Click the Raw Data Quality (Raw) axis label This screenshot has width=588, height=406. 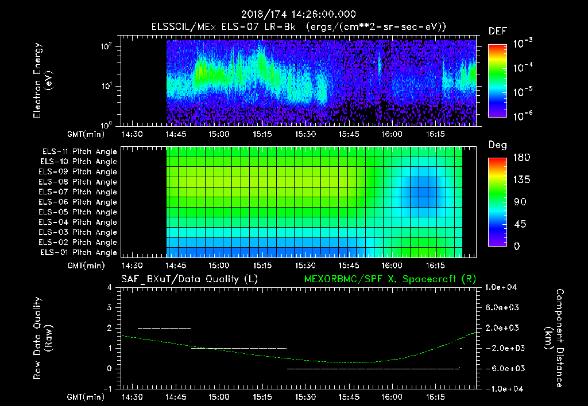tap(42, 338)
